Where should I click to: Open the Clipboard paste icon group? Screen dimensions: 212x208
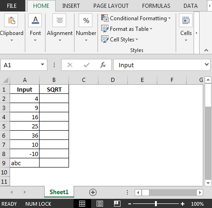pos(11,20)
